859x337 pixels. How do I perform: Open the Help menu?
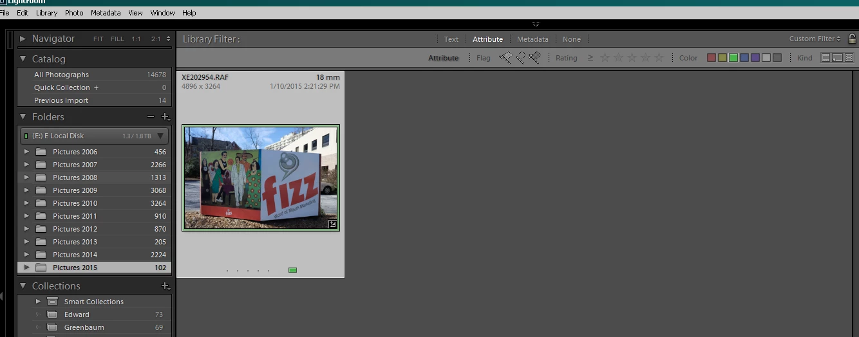(x=189, y=13)
